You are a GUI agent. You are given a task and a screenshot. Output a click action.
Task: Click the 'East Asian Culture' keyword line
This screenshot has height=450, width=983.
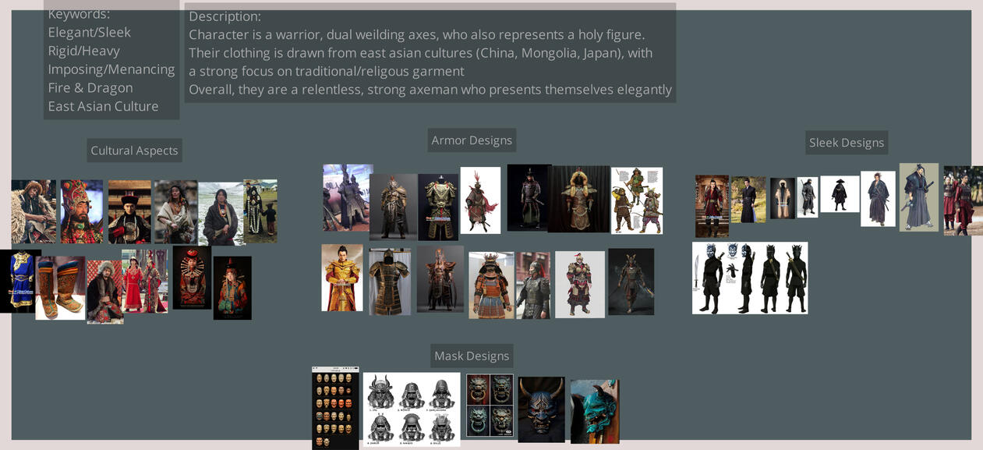103,106
